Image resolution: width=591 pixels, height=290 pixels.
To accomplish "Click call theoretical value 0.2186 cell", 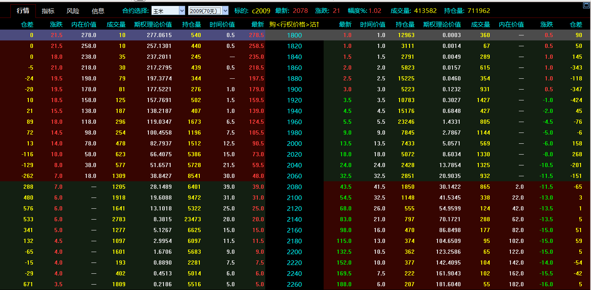I will coord(163,284).
